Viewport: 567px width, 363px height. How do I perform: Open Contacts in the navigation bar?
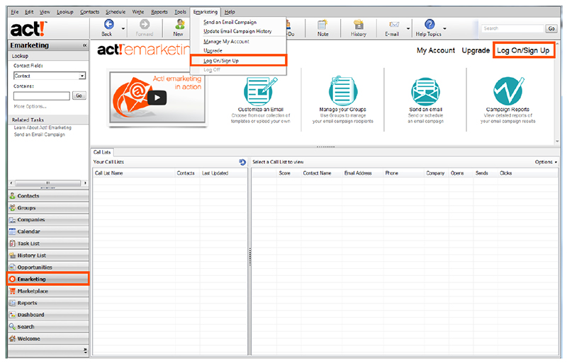[48, 196]
